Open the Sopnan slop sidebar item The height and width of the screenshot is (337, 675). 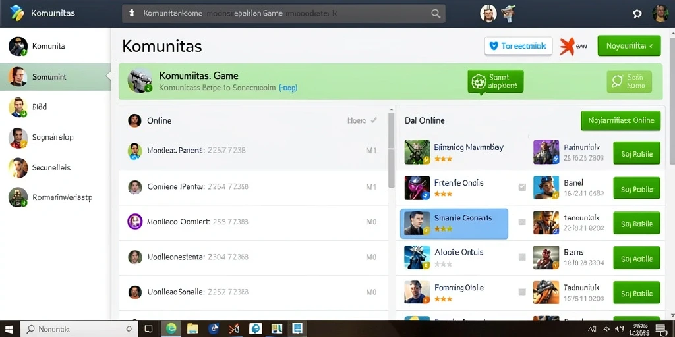point(55,137)
